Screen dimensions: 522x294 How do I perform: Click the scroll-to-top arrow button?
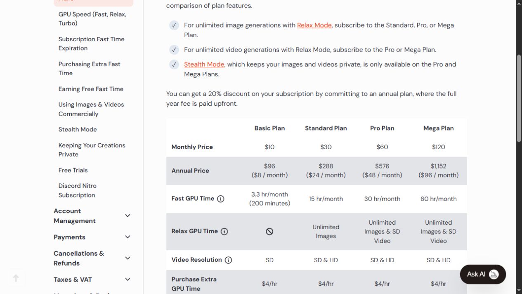(x=16, y=278)
